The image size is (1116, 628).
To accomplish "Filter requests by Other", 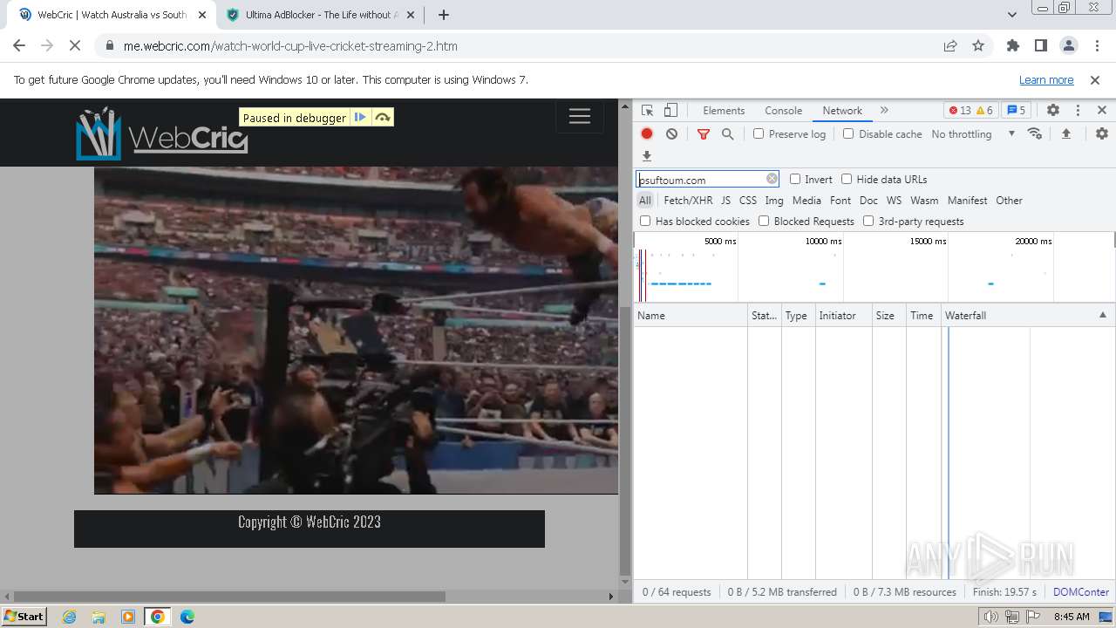I will 1009,200.
